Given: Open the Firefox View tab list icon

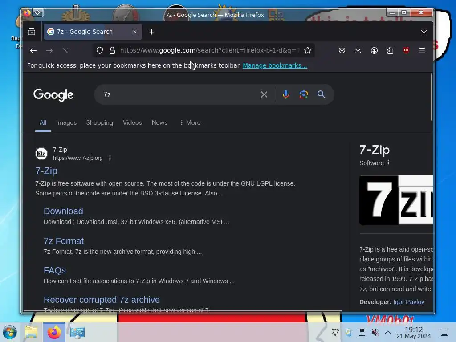Looking at the screenshot, I should click(x=32, y=32).
